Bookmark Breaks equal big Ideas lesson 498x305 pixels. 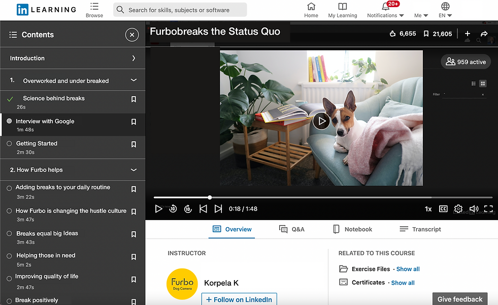(x=134, y=234)
